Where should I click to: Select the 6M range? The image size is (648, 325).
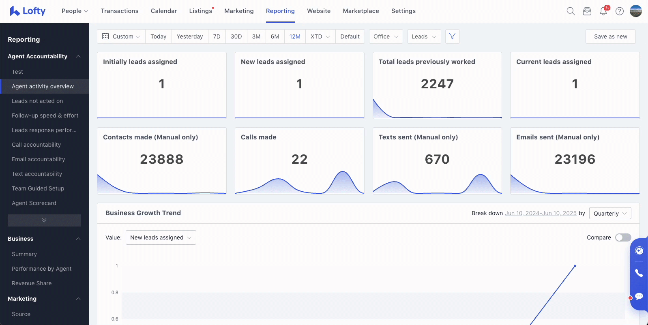[x=275, y=36]
